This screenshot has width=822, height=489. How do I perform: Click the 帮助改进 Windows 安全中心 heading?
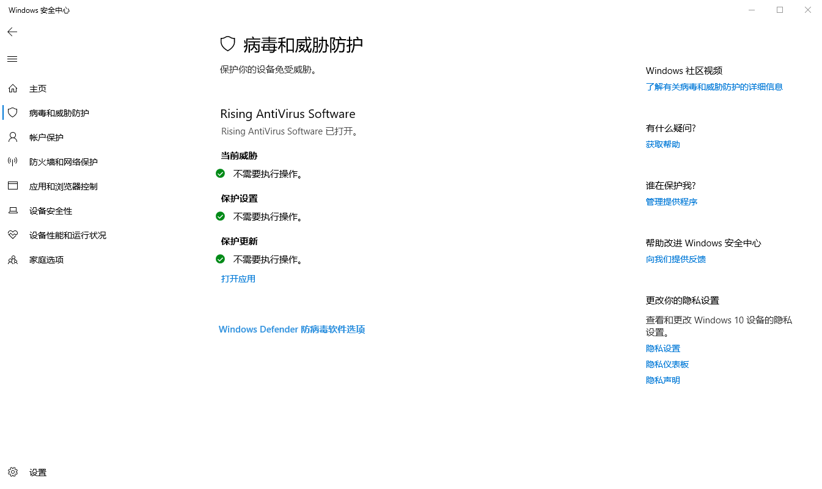703,243
